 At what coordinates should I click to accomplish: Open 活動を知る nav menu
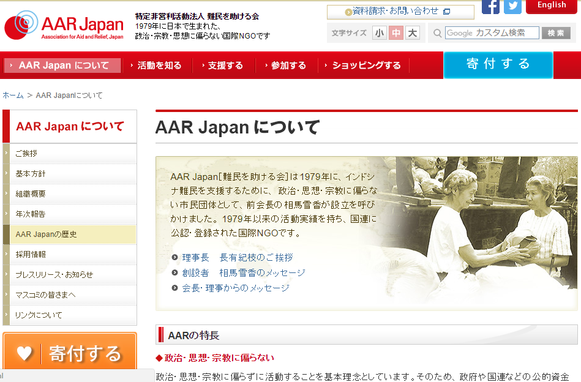pyautogui.click(x=157, y=66)
